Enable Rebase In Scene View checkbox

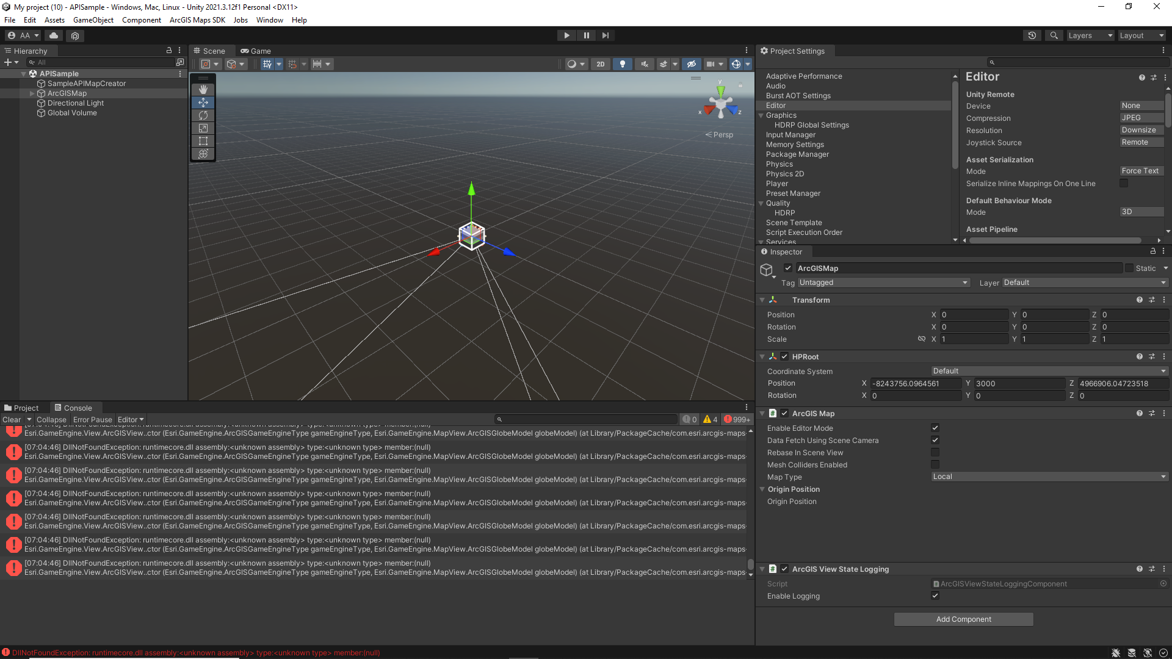935,453
